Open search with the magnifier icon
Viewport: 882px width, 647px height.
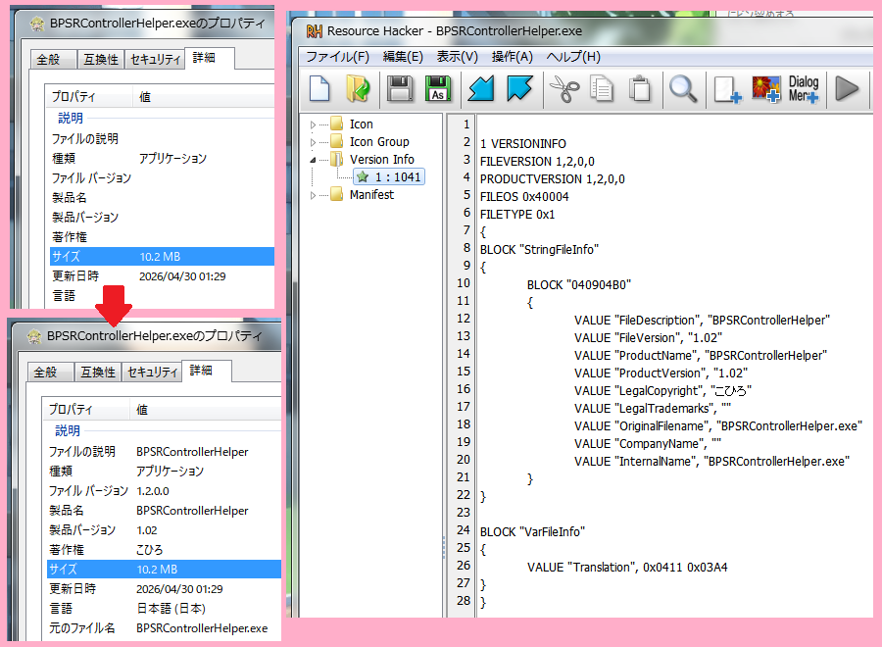[683, 89]
